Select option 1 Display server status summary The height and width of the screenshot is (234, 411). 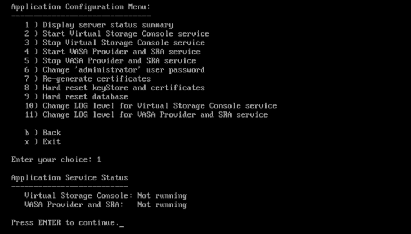click(x=99, y=25)
